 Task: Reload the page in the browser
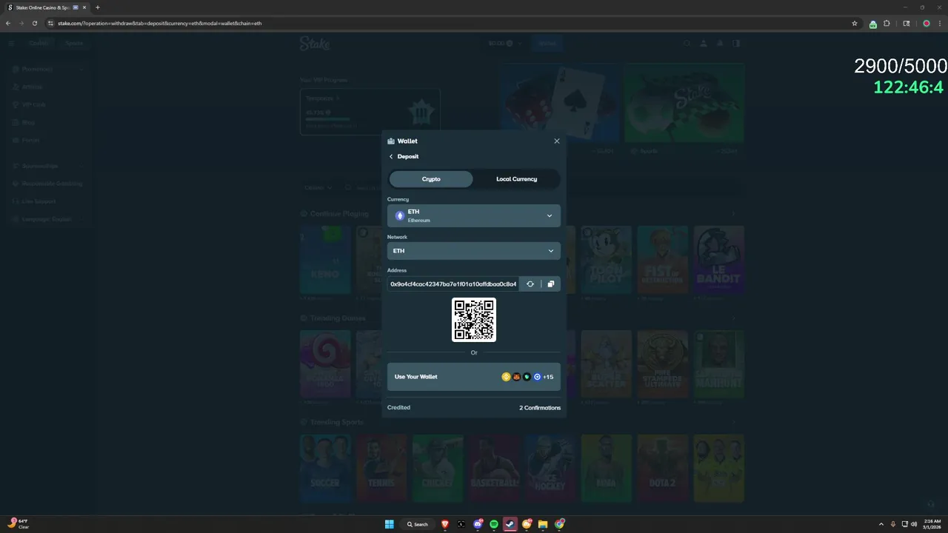click(x=34, y=23)
